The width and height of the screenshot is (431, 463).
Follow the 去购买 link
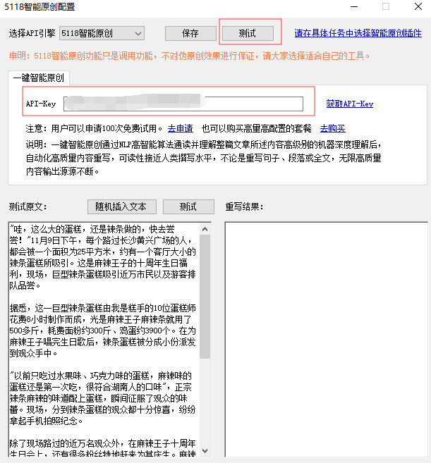[332, 128]
